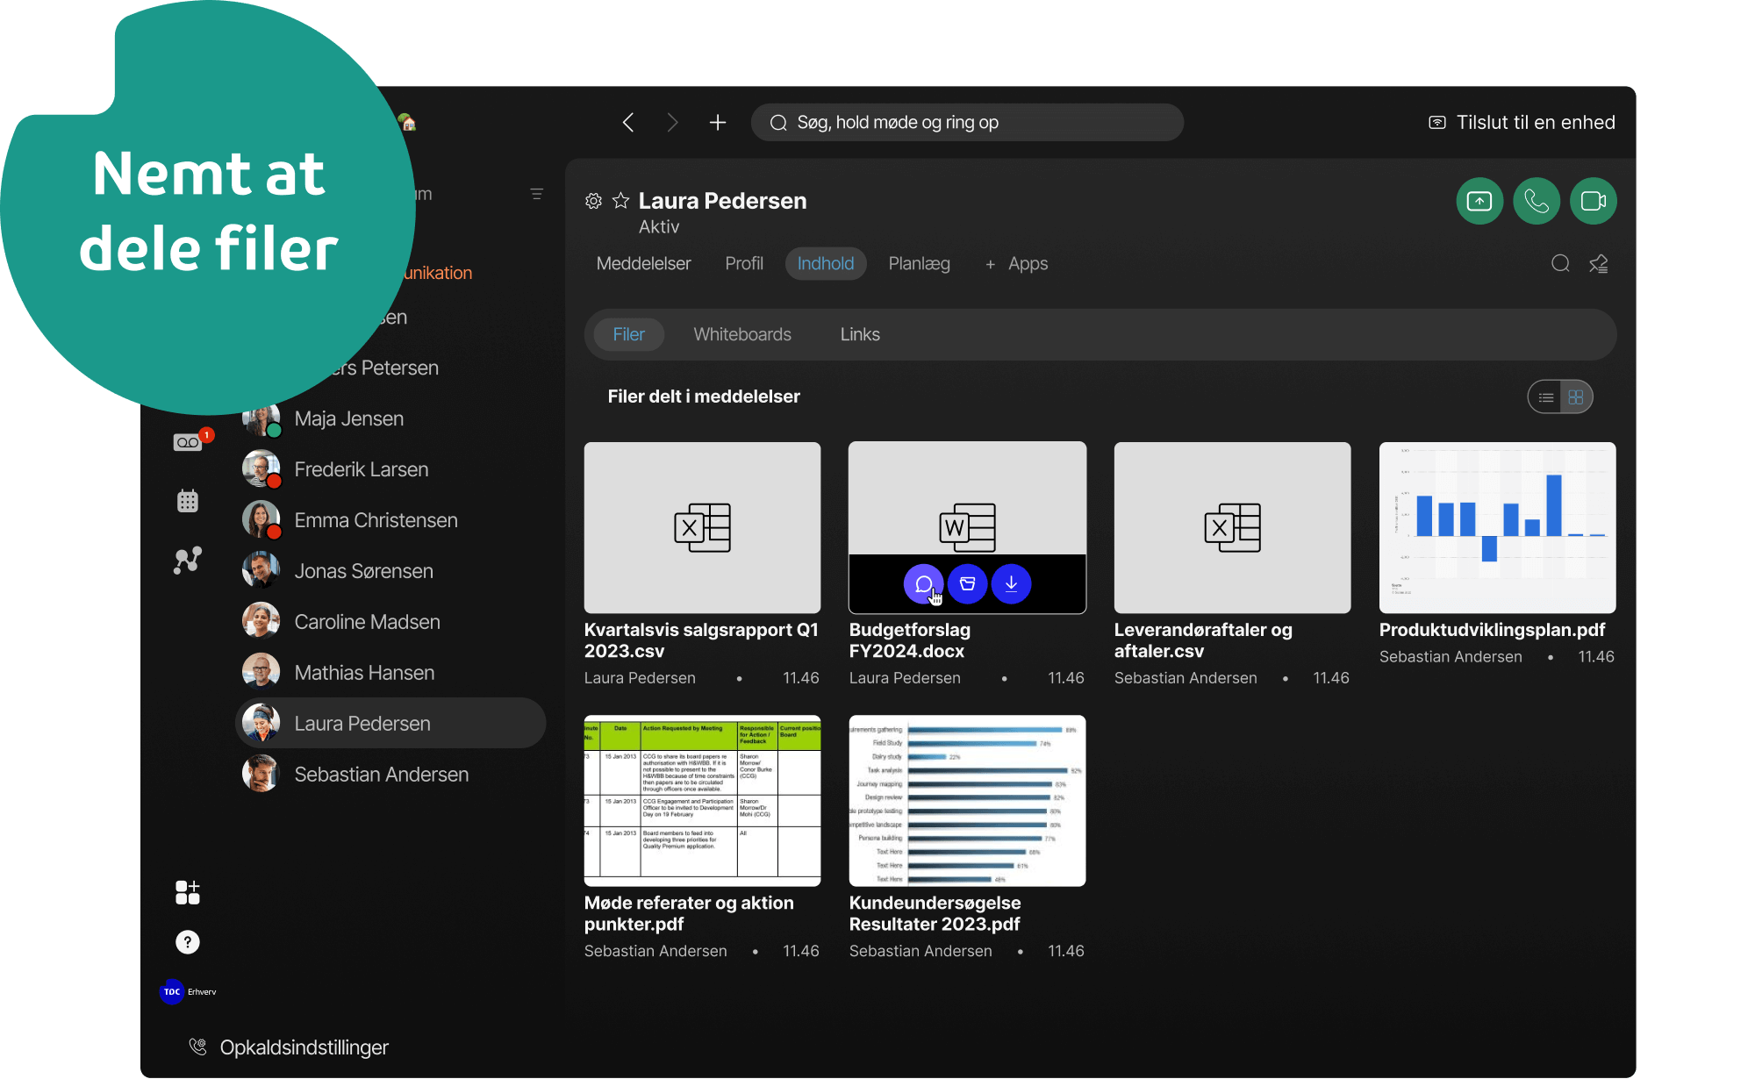
Task: Open the Planlæg tab
Action: point(919,264)
